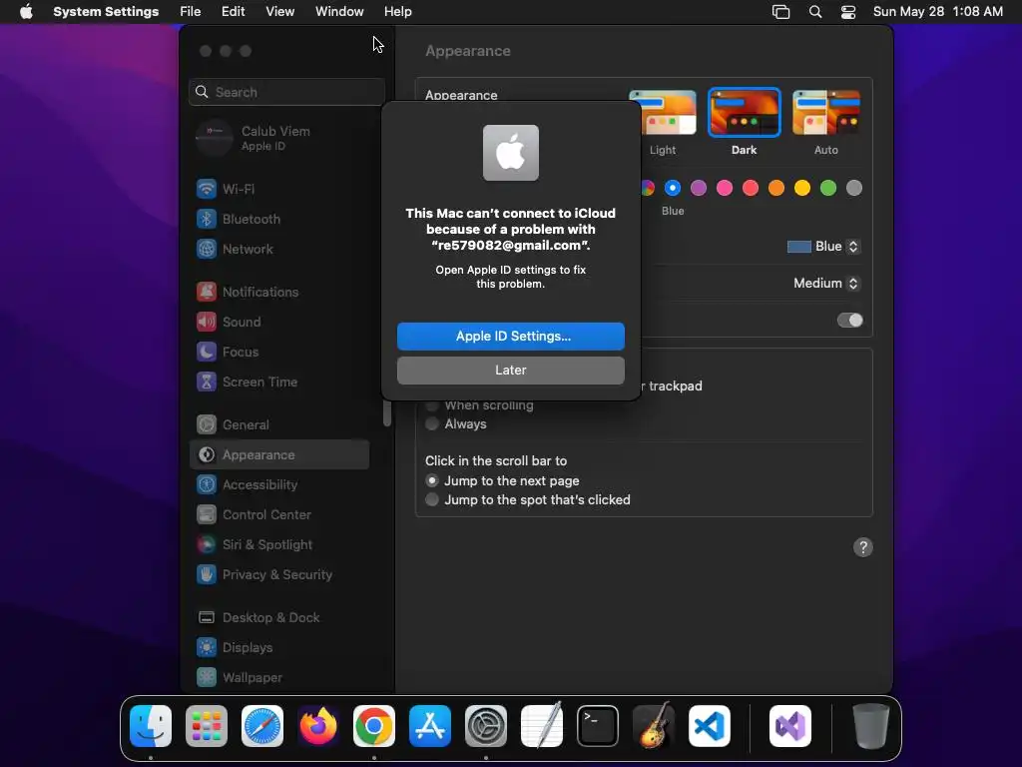Dismiss the dialog with Later
Image resolution: width=1022 pixels, height=767 pixels.
(511, 371)
